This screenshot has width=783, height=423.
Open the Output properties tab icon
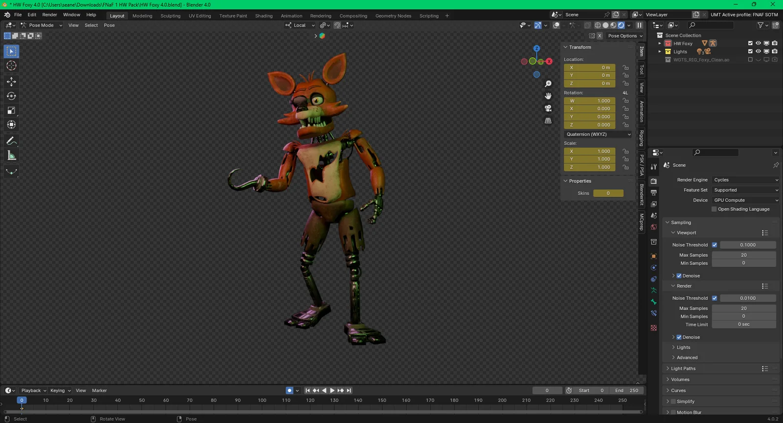[654, 193]
